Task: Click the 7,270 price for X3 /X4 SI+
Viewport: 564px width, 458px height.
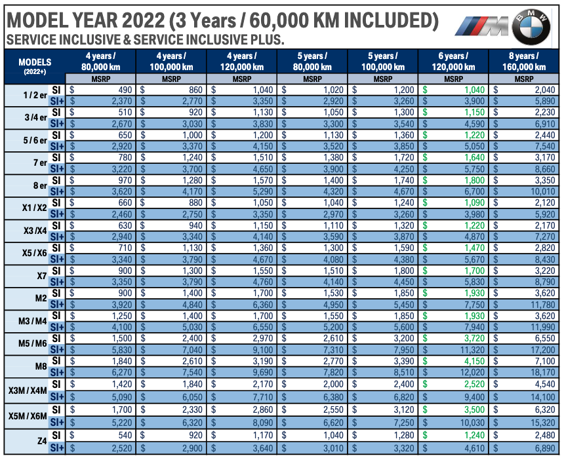Action: point(545,237)
